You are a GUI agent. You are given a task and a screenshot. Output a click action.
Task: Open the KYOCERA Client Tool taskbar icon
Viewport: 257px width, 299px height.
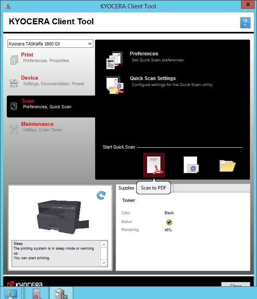(x=61, y=293)
